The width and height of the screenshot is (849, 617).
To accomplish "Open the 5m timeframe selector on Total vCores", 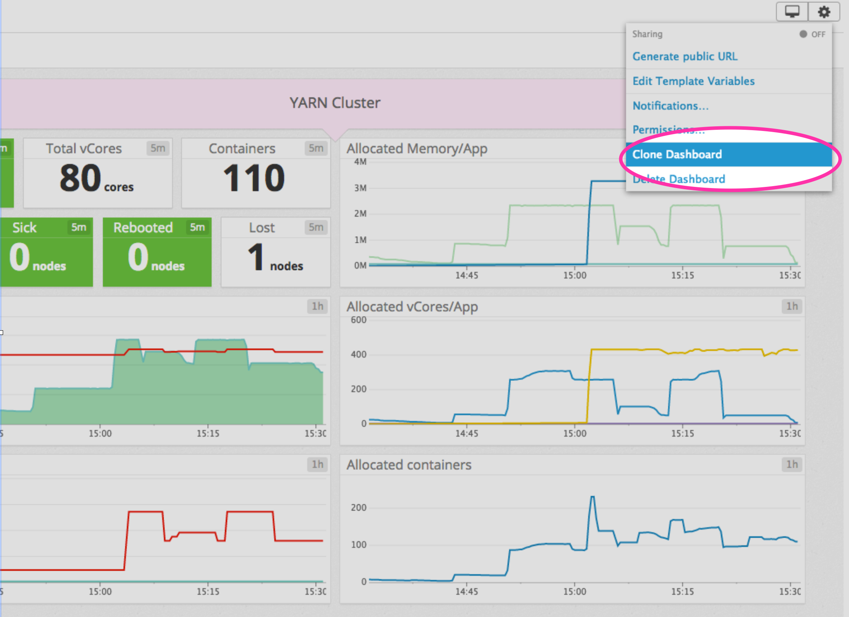I will pyautogui.click(x=158, y=148).
